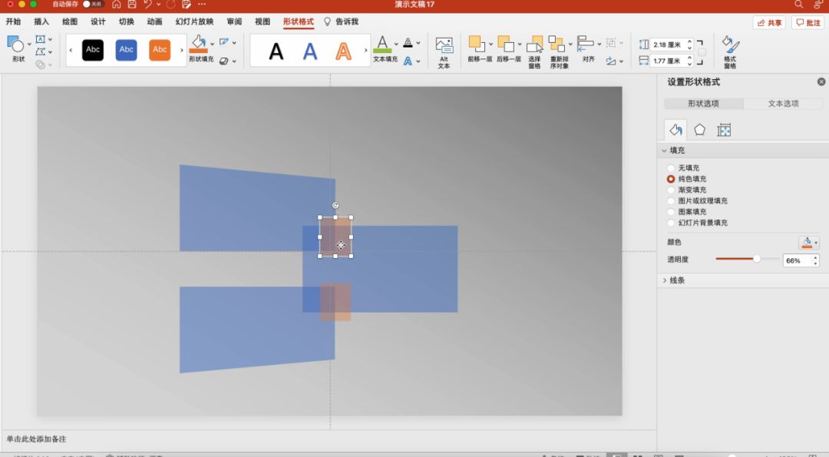
Task: Select the 图片或纹理填充 radio option
Action: [x=671, y=201]
